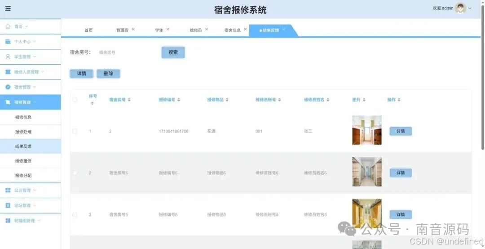
Task: Check the row 宿舍房号6 checkbox
Action: 75,173
